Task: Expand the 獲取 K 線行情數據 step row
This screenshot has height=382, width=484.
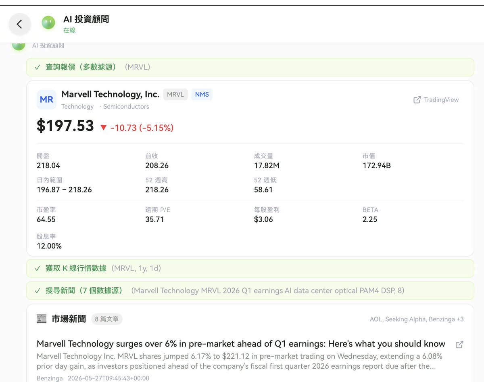Action: point(250,268)
